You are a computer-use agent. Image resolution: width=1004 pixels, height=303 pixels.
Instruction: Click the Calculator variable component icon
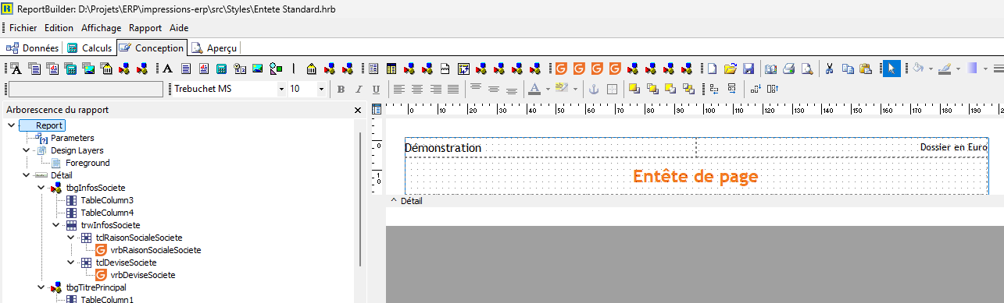(x=221, y=69)
